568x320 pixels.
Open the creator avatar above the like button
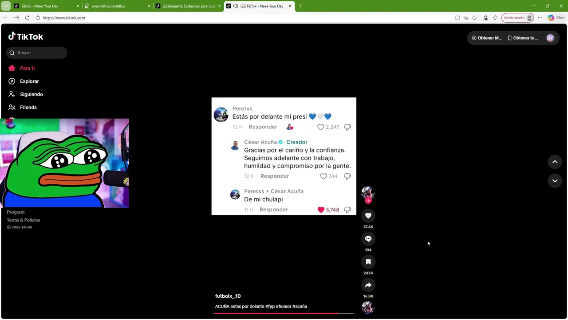point(368,192)
